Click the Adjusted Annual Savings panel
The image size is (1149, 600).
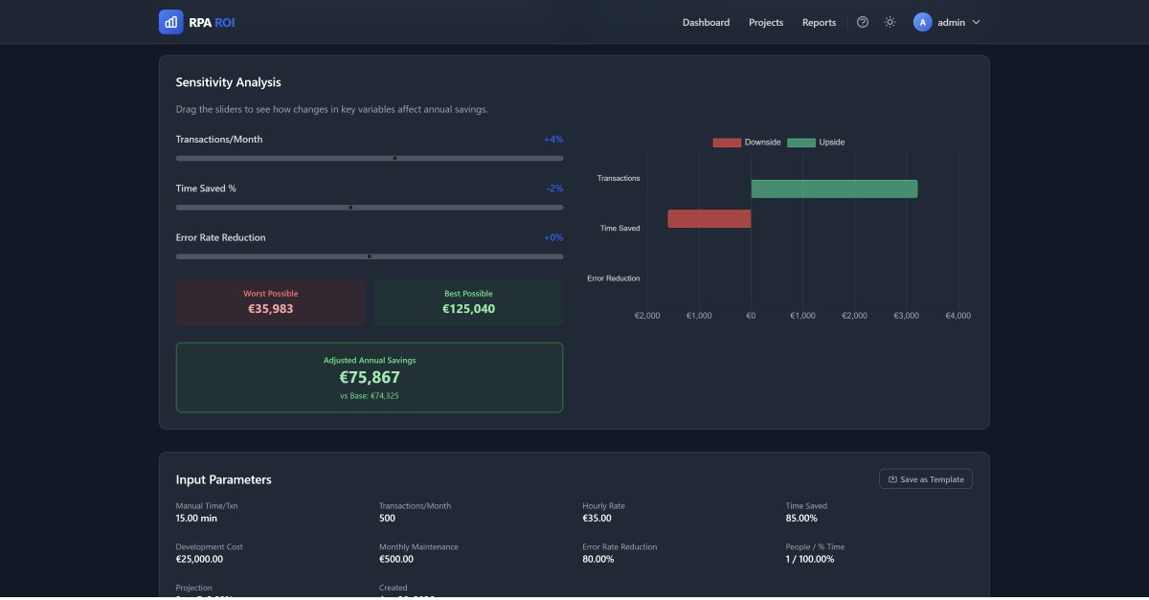tap(370, 377)
